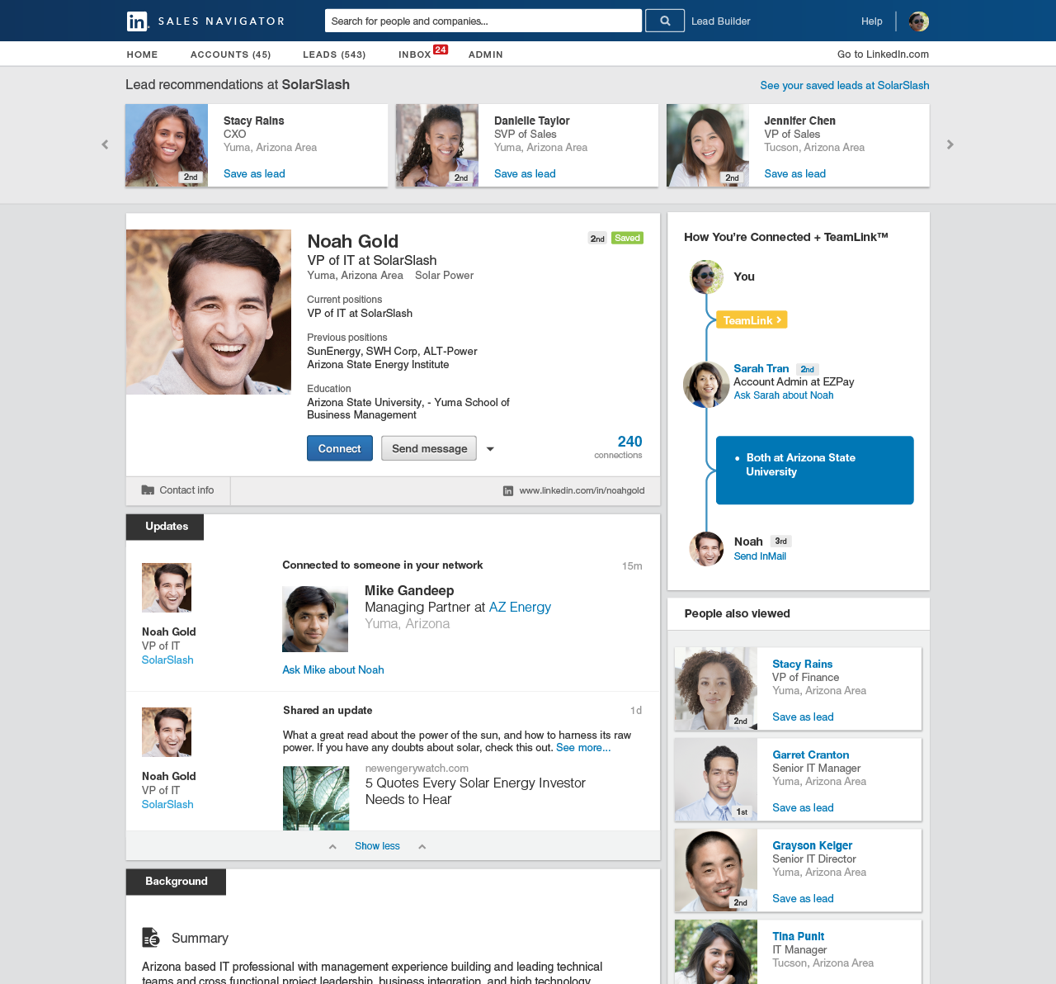Open the Inbox menu
The width and height of the screenshot is (1056, 984).
coord(414,54)
